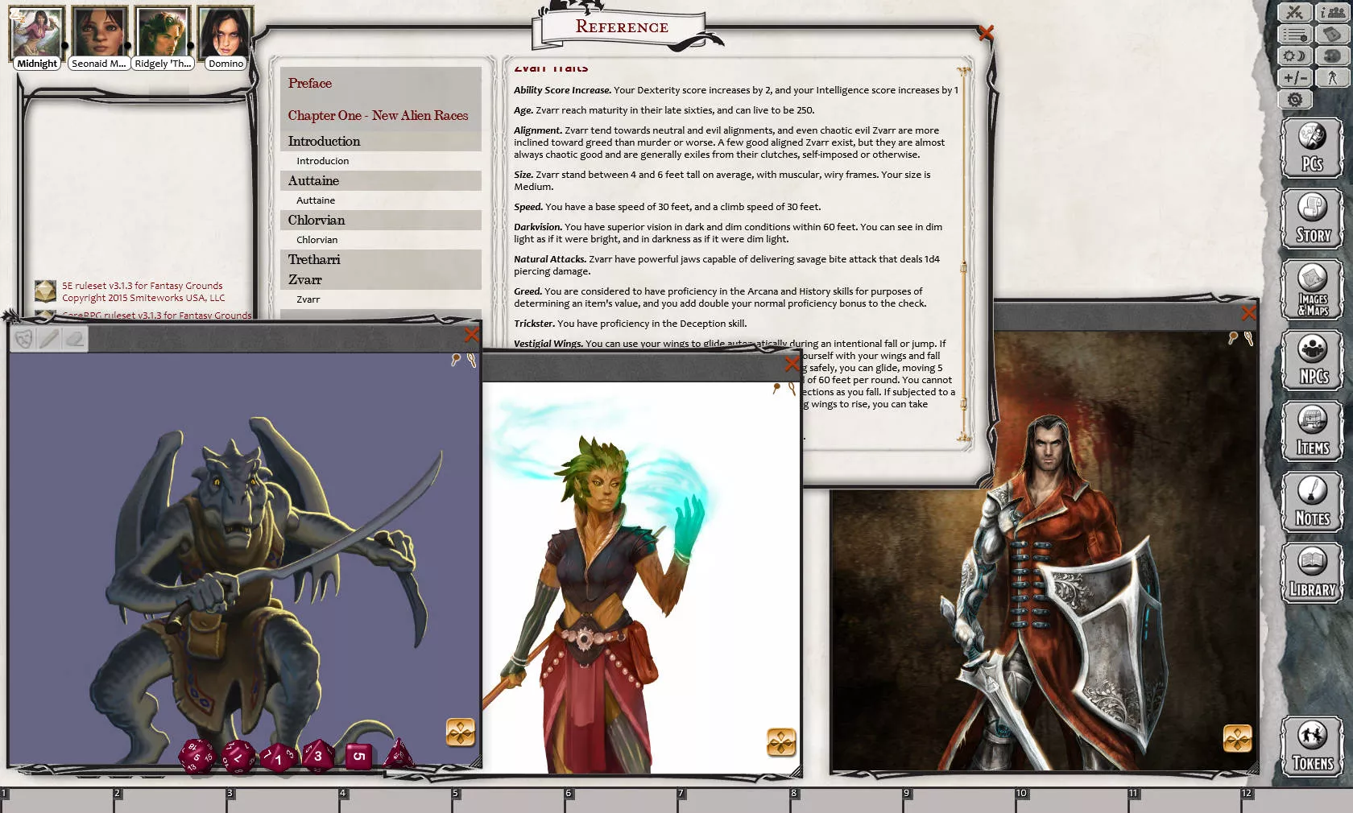Open the Party Sheet icon
This screenshot has height=813, width=1353.
tap(1332, 12)
